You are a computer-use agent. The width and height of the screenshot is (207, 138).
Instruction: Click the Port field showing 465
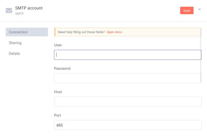[128, 125]
